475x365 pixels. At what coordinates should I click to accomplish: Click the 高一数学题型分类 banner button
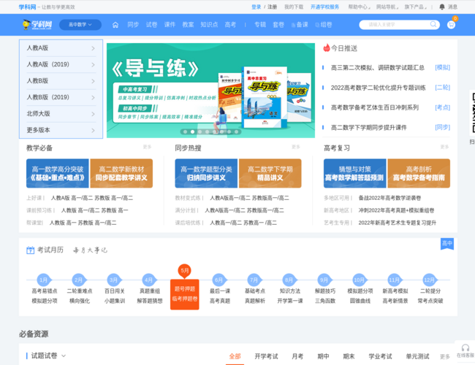pyautogui.click(x=206, y=174)
